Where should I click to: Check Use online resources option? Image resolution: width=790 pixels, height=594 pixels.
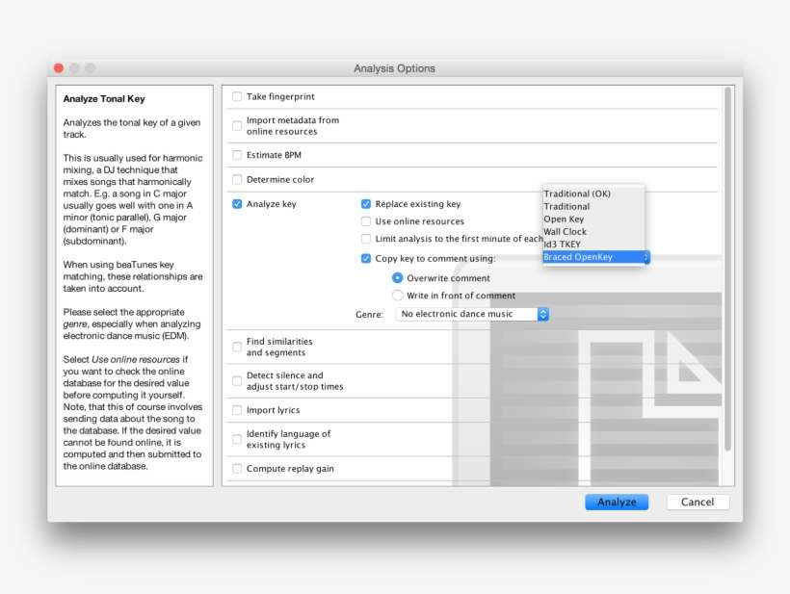click(x=366, y=221)
